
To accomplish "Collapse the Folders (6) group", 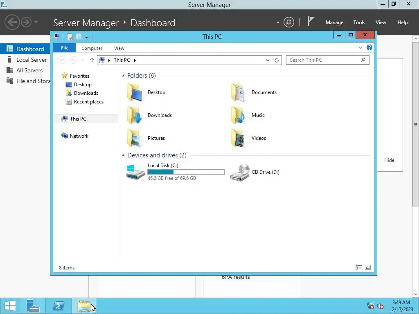I will click(x=123, y=76).
